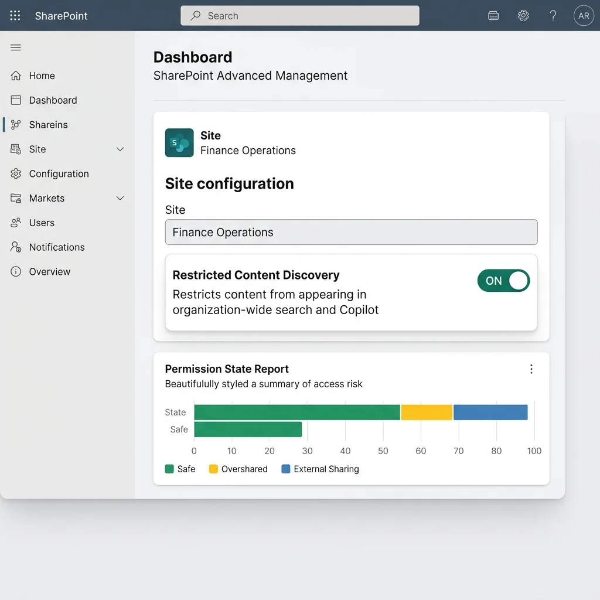Click the External Sharing legend label

(x=326, y=469)
